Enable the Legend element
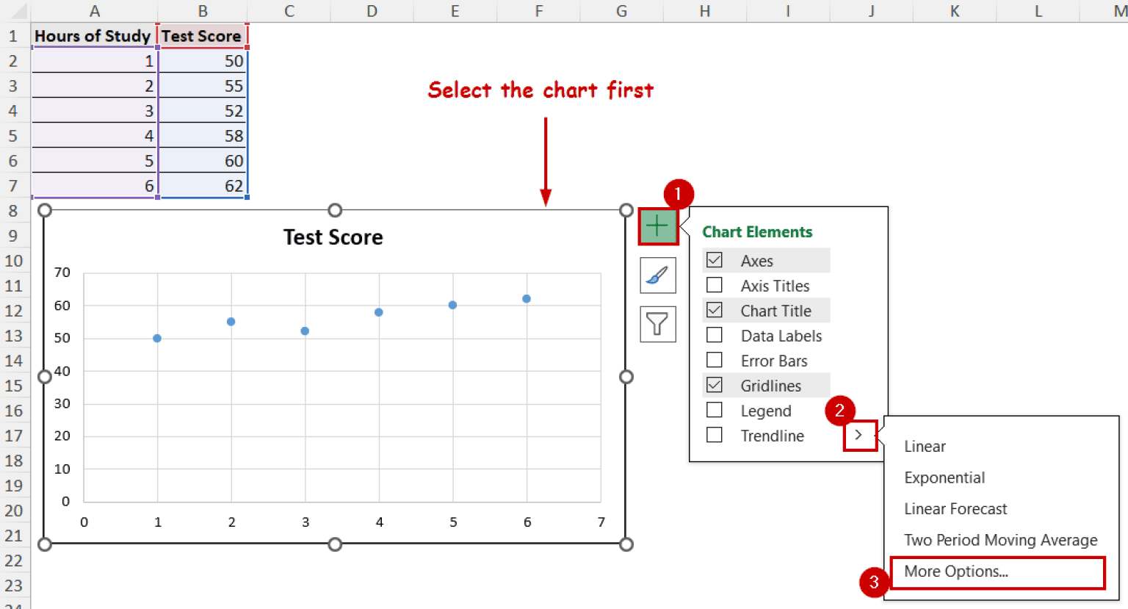Screen dimensions: 1128x609 (x=714, y=410)
